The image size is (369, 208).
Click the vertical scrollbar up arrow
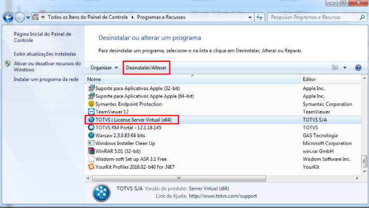coord(364,78)
